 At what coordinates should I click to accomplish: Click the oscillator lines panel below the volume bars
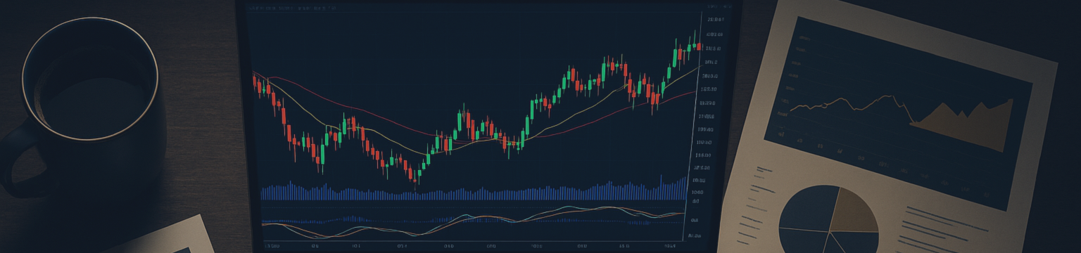(x=473, y=221)
